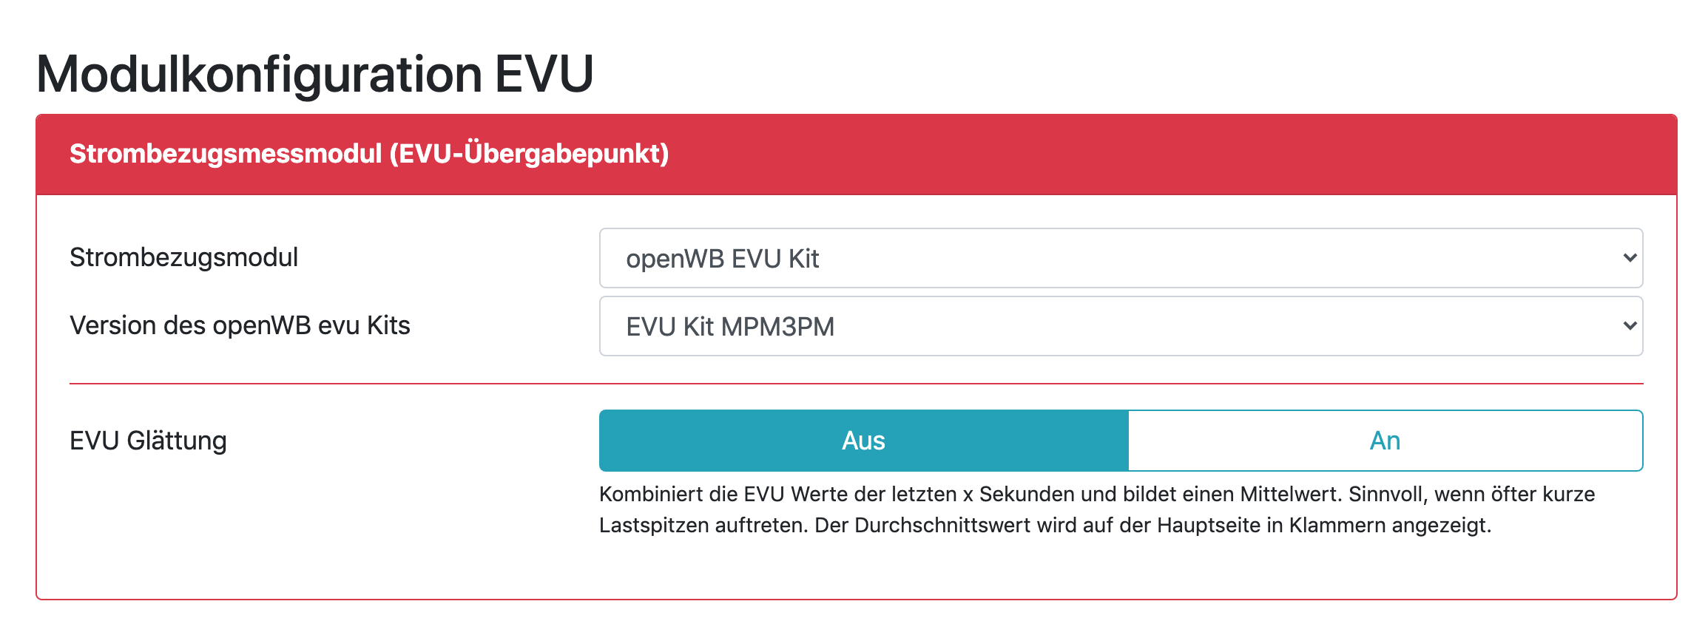Click the red divider line above EVU Glättung
Image resolution: width=1691 pixels, height=621 pixels.
coord(856,384)
